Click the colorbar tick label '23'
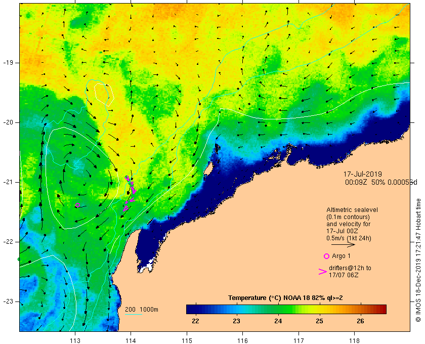The width and height of the screenshot is (425, 344). (237, 321)
